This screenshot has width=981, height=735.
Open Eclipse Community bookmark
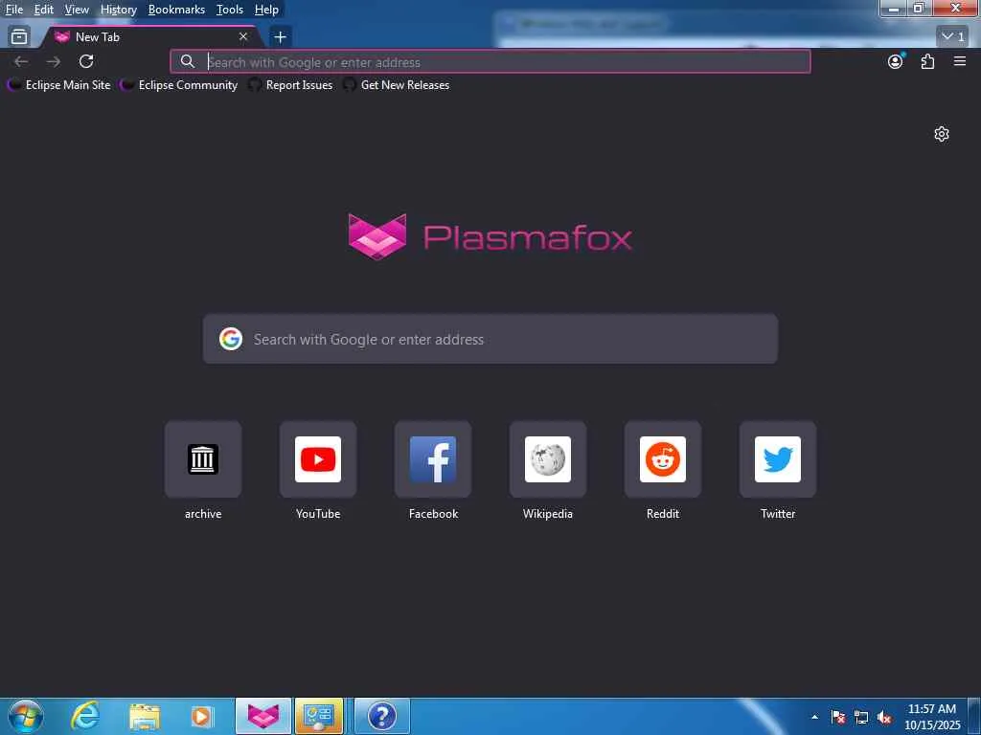pyautogui.click(x=179, y=85)
